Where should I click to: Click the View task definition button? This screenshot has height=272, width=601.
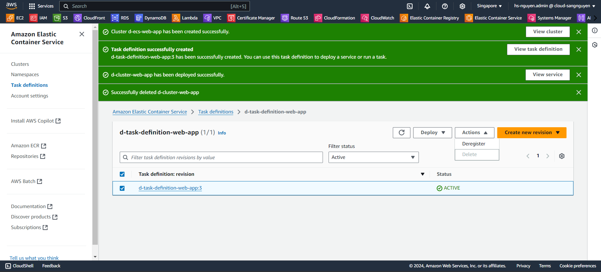coord(538,49)
